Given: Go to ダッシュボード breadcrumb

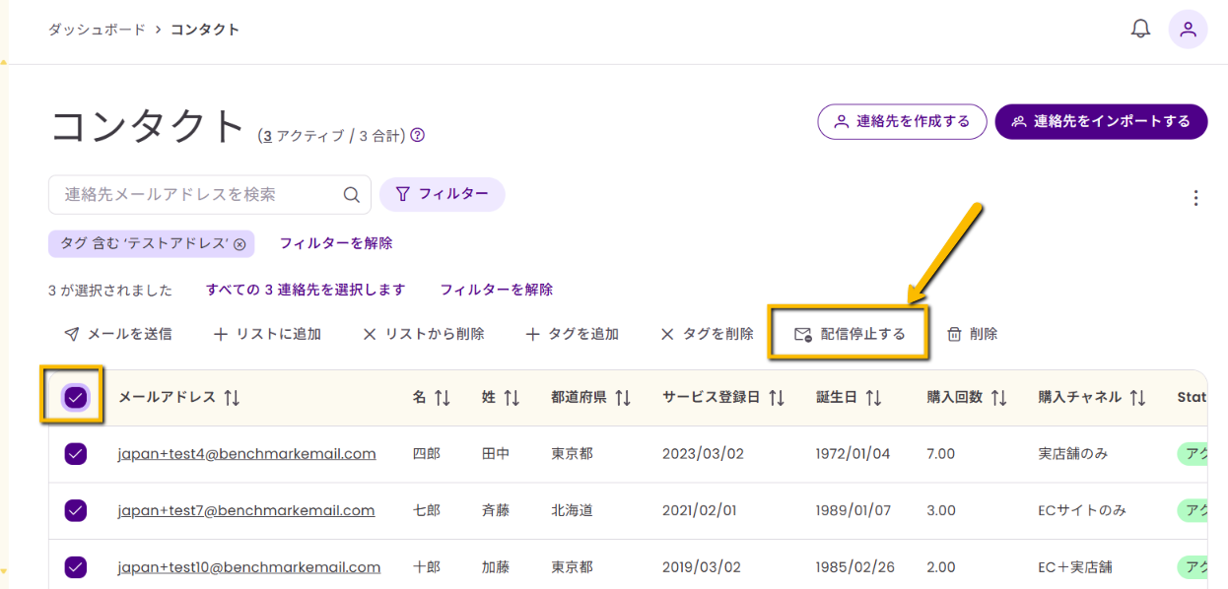Looking at the screenshot, I should pyautogui.click(x=96, y=30).
